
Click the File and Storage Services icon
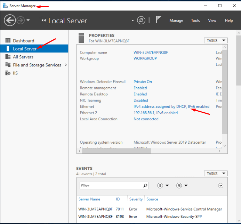pos(7,65)
